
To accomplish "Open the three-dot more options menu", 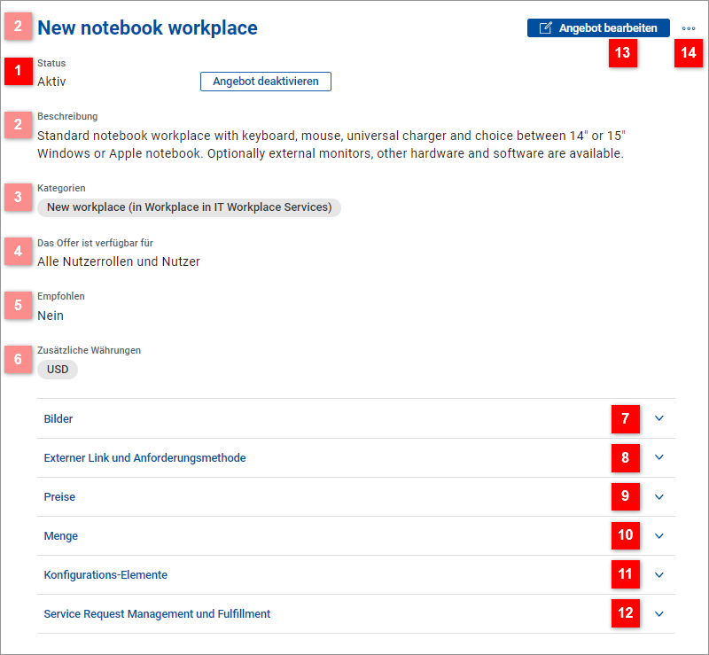I will click(689, 28).
